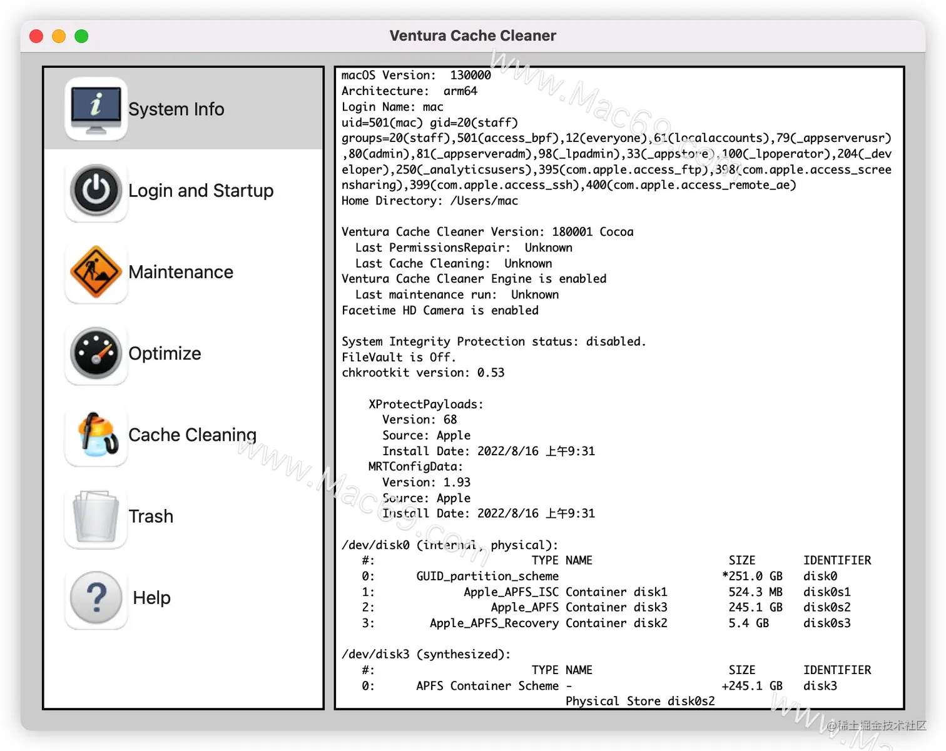The width and height of the screenshot is (946, 751).
Task: Click the 'uid=501(mac) gid=20(staff)' line
Action: [429, 123]
